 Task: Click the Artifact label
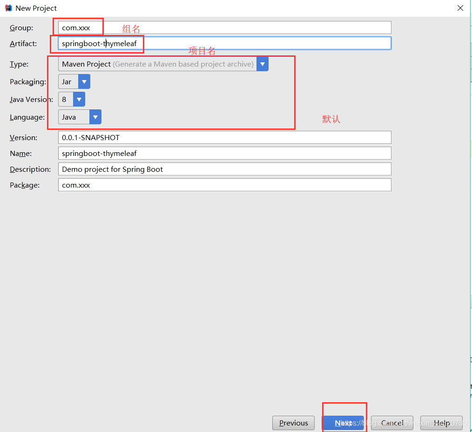tap(23, 44)
